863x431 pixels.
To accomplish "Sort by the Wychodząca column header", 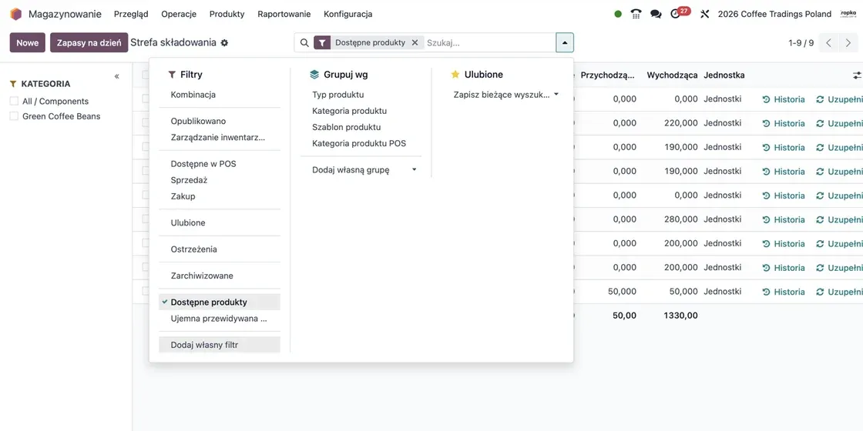I will click(672, 75).
